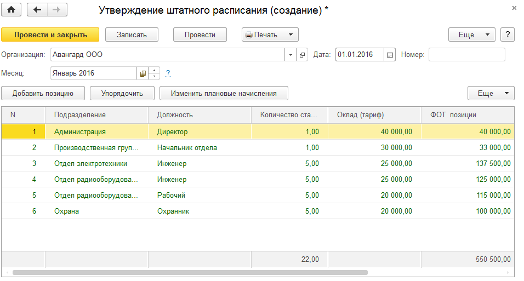Click the Print button
This screenshot has height=281, width=524.
pos(270,35)
